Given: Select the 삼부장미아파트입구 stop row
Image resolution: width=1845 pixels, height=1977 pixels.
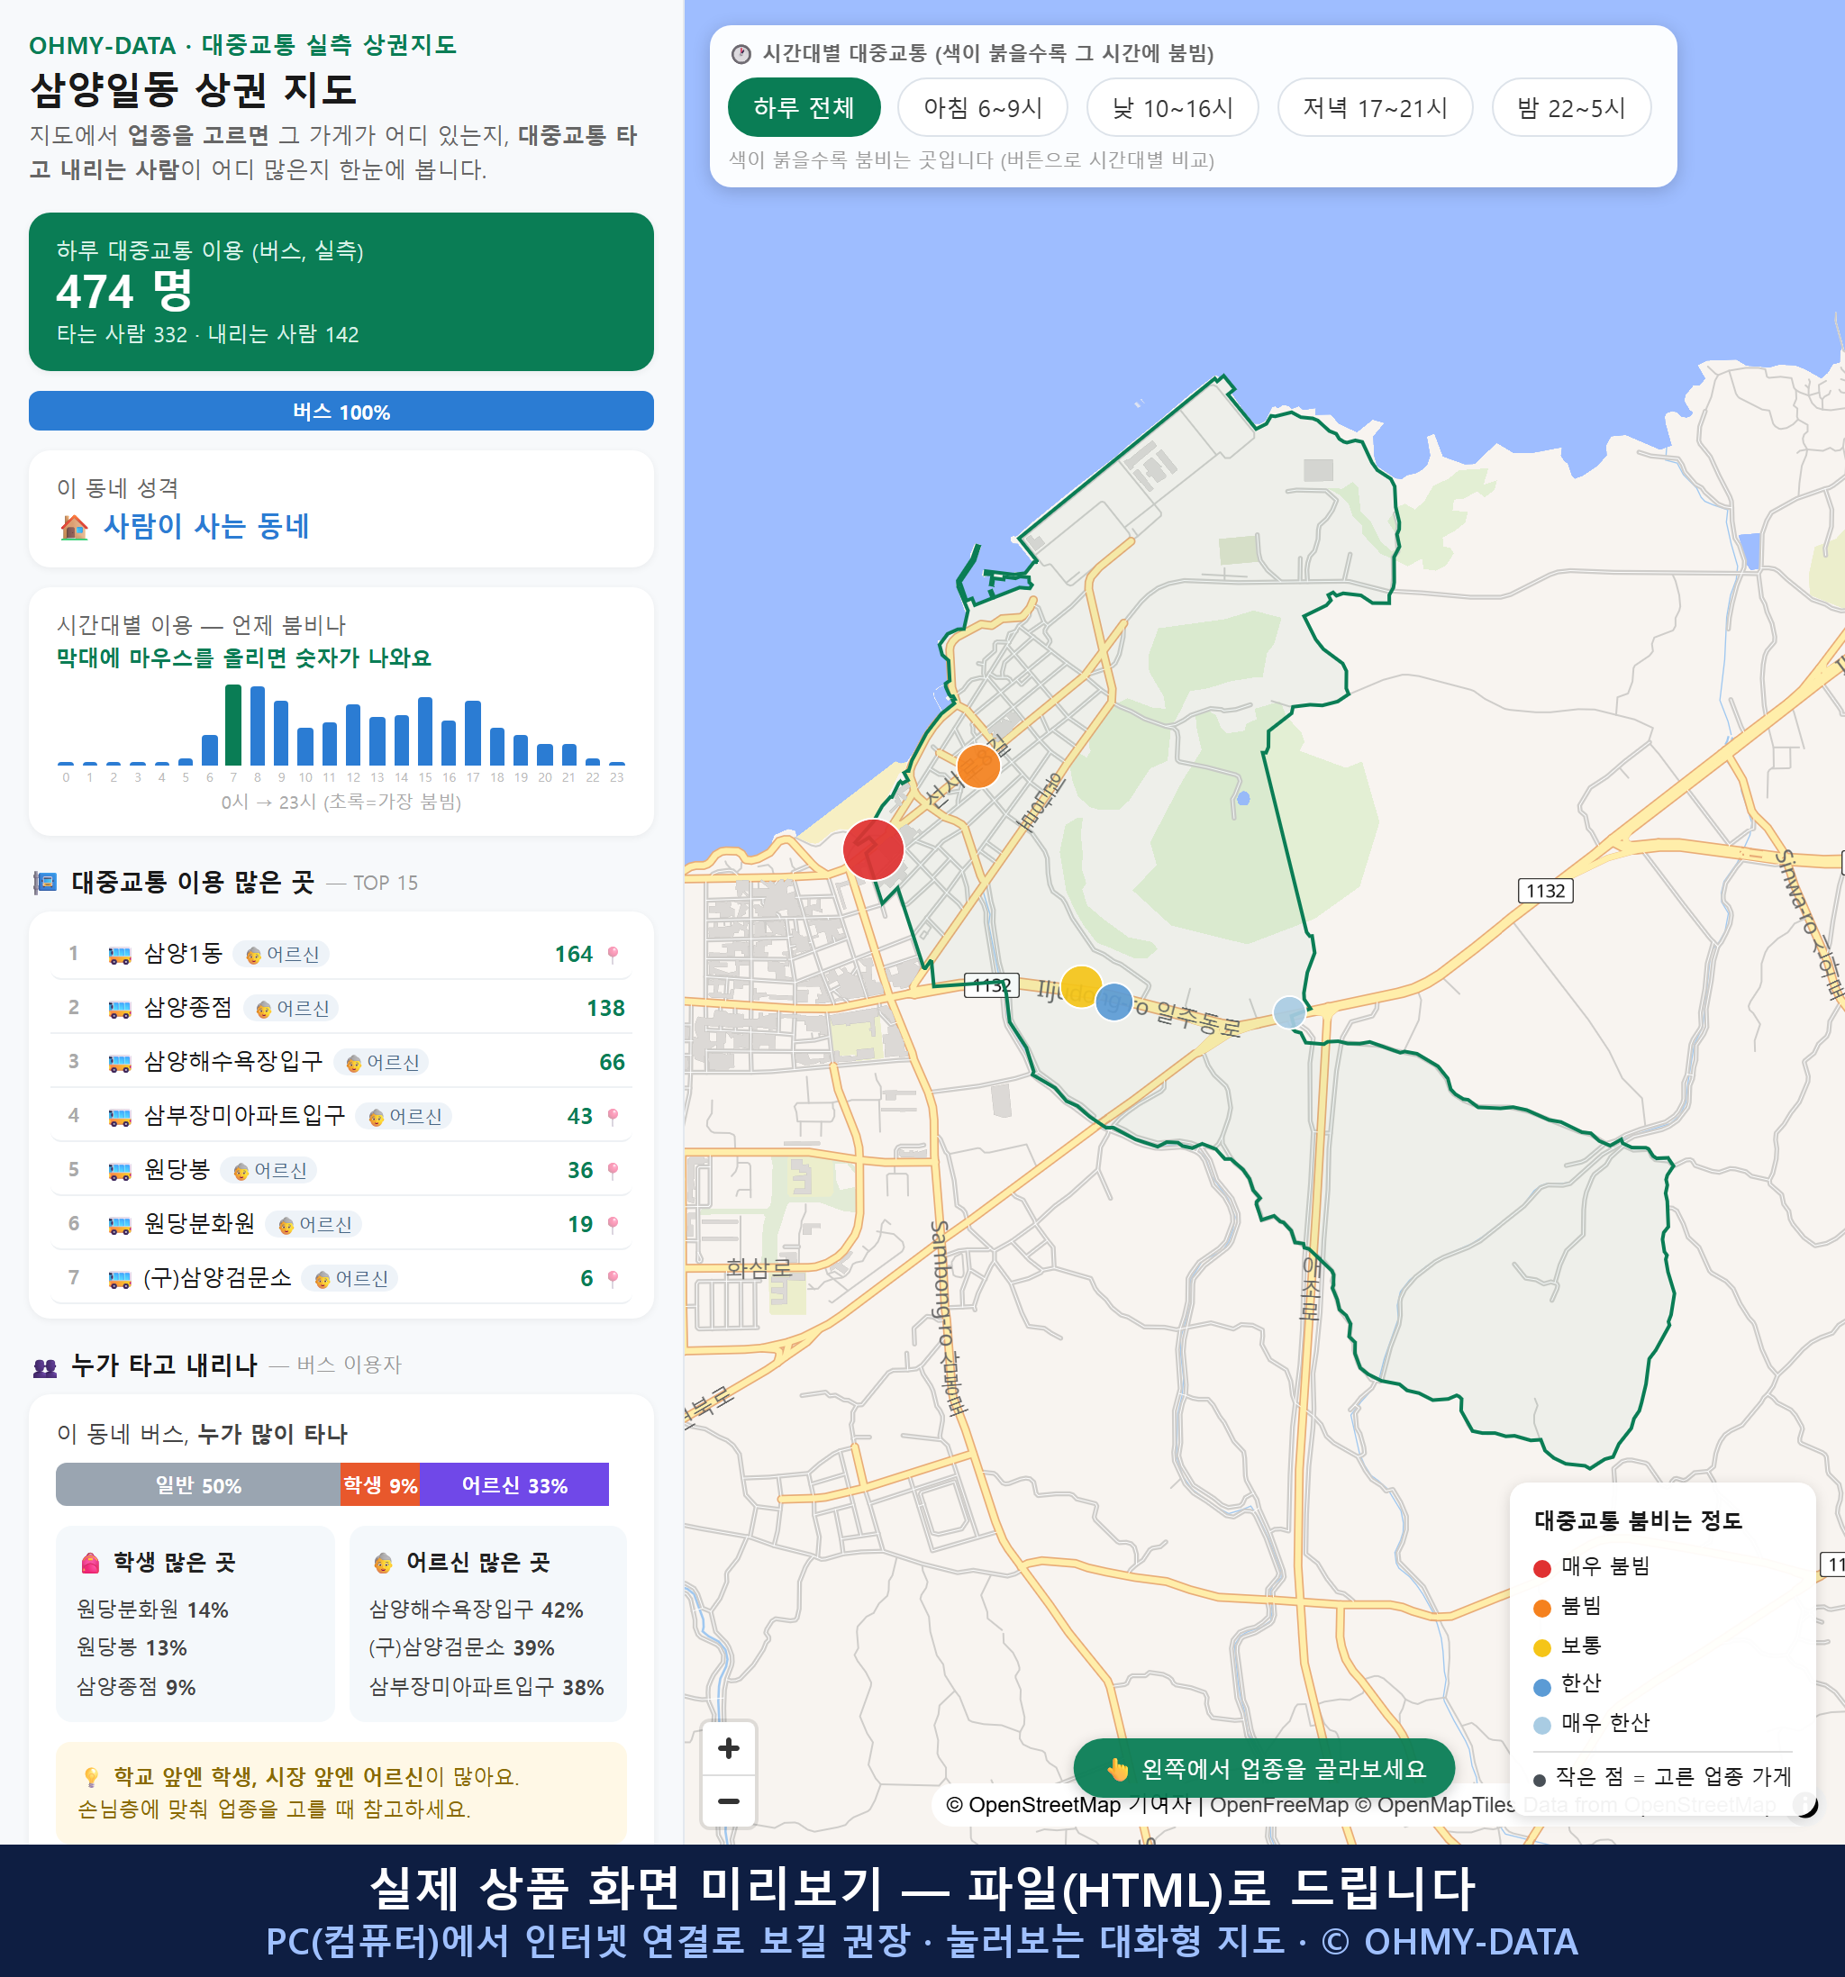Looking at the screenshot, I should point(341,1116).
